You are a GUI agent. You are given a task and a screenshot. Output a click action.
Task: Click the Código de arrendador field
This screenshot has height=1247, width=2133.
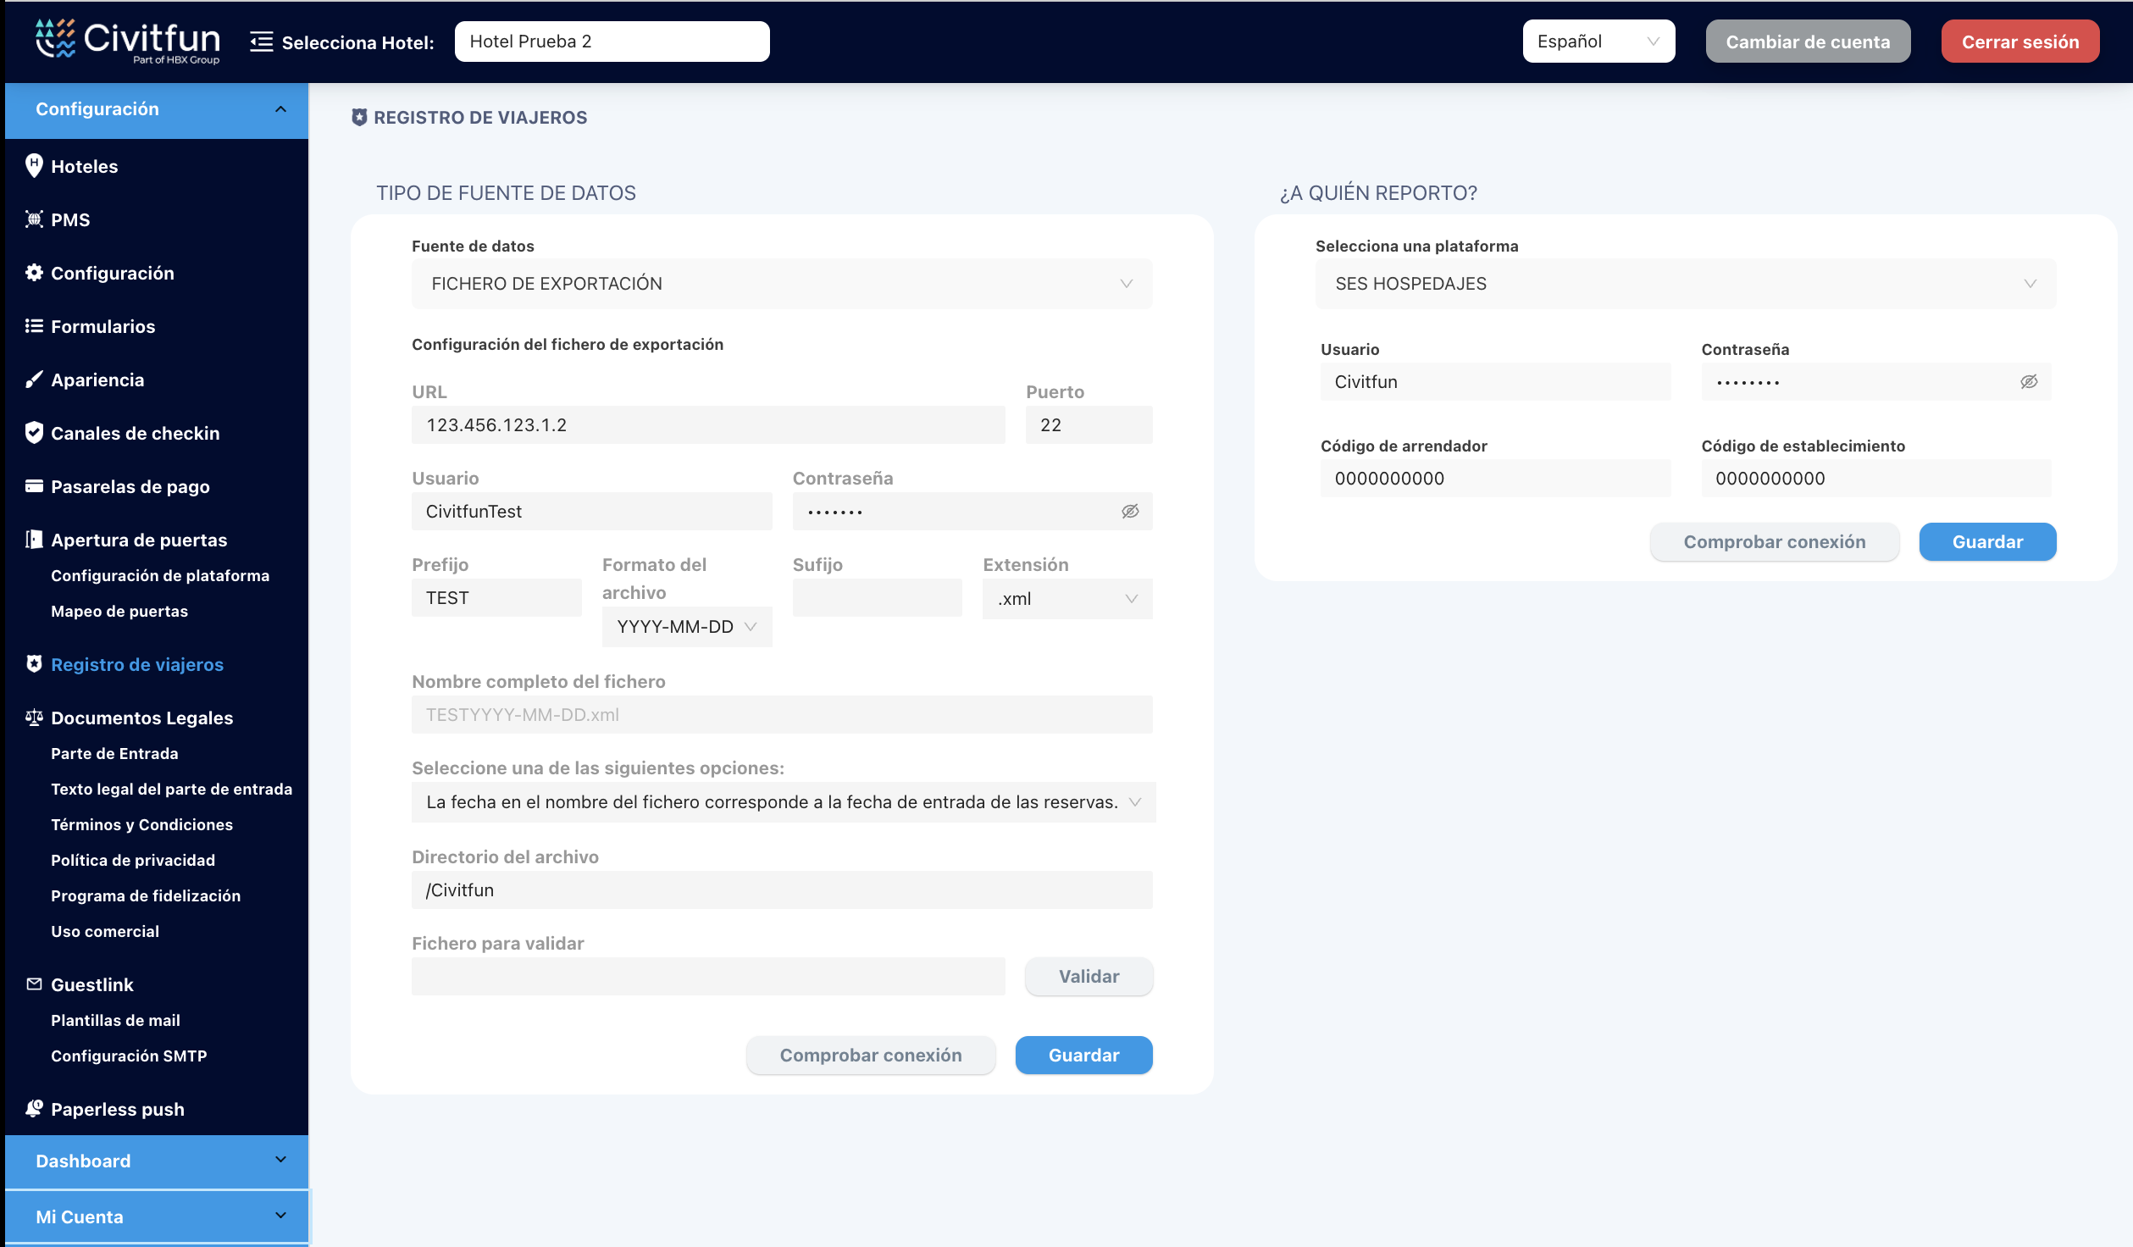1496,479
